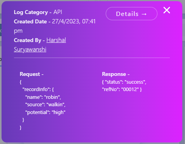185x144 pixels.
Task: Select the Created Date label
Action: coord(30,21)
